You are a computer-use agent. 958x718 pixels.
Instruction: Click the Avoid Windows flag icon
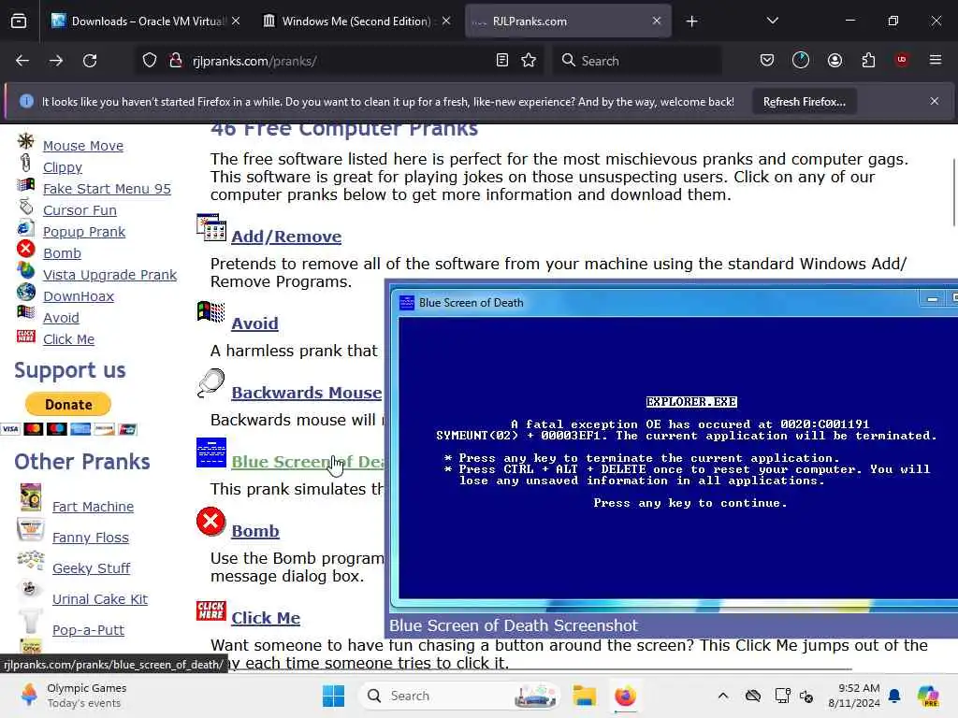(x=211, y=311)
